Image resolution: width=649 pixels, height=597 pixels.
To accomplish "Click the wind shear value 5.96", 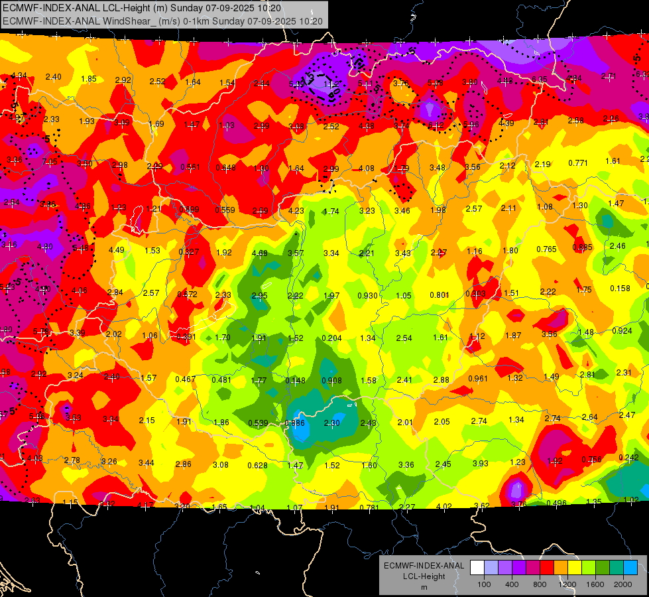I will (x=471, y=124).
